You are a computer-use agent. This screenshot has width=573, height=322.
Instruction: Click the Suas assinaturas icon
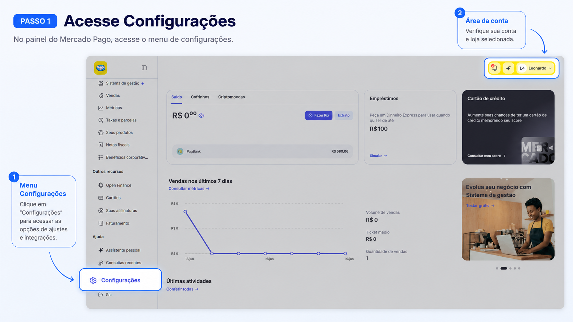point(101,210)
